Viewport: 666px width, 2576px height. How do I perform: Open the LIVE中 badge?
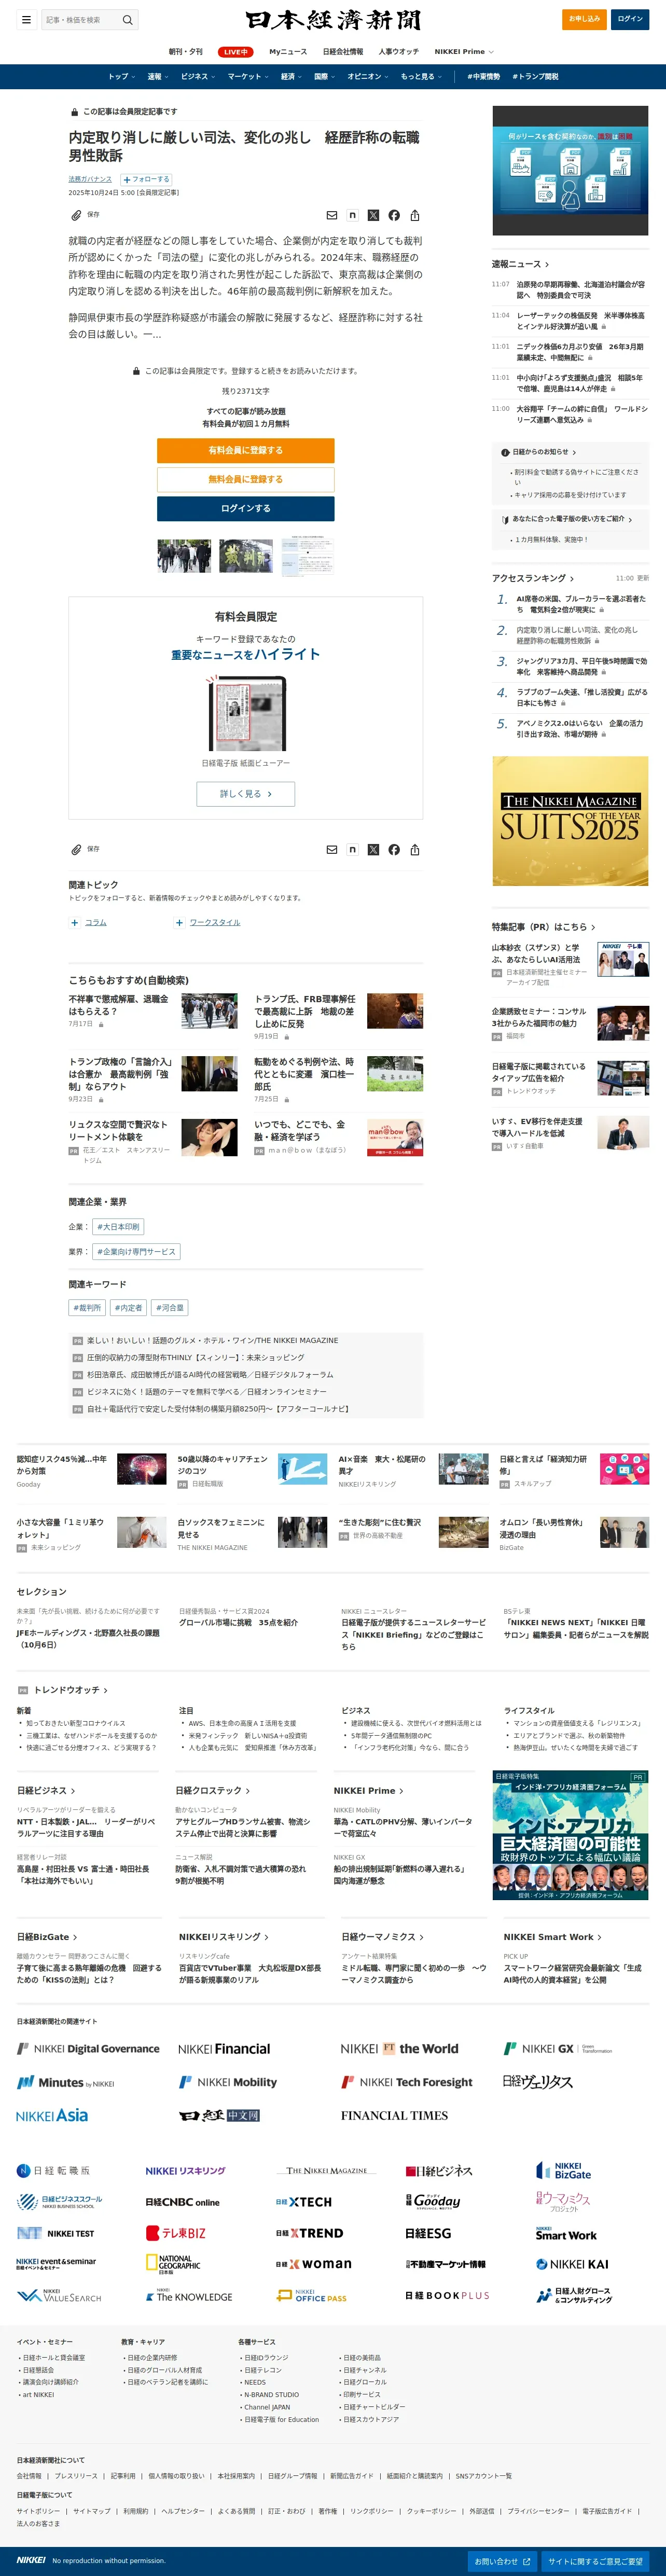click(x=236, y=52)
